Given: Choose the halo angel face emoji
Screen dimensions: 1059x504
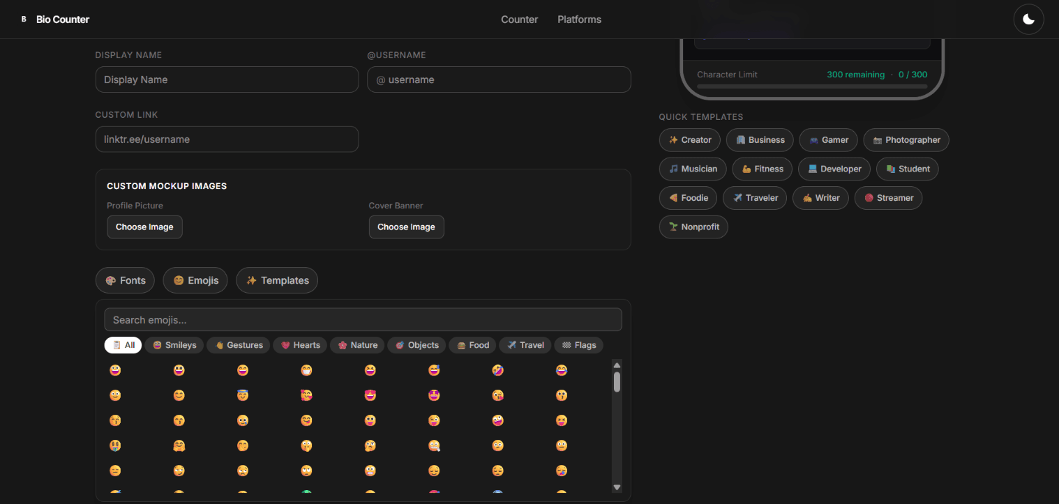Looking at the screenshot, I should pyautogui.click(x=242, y=395).
